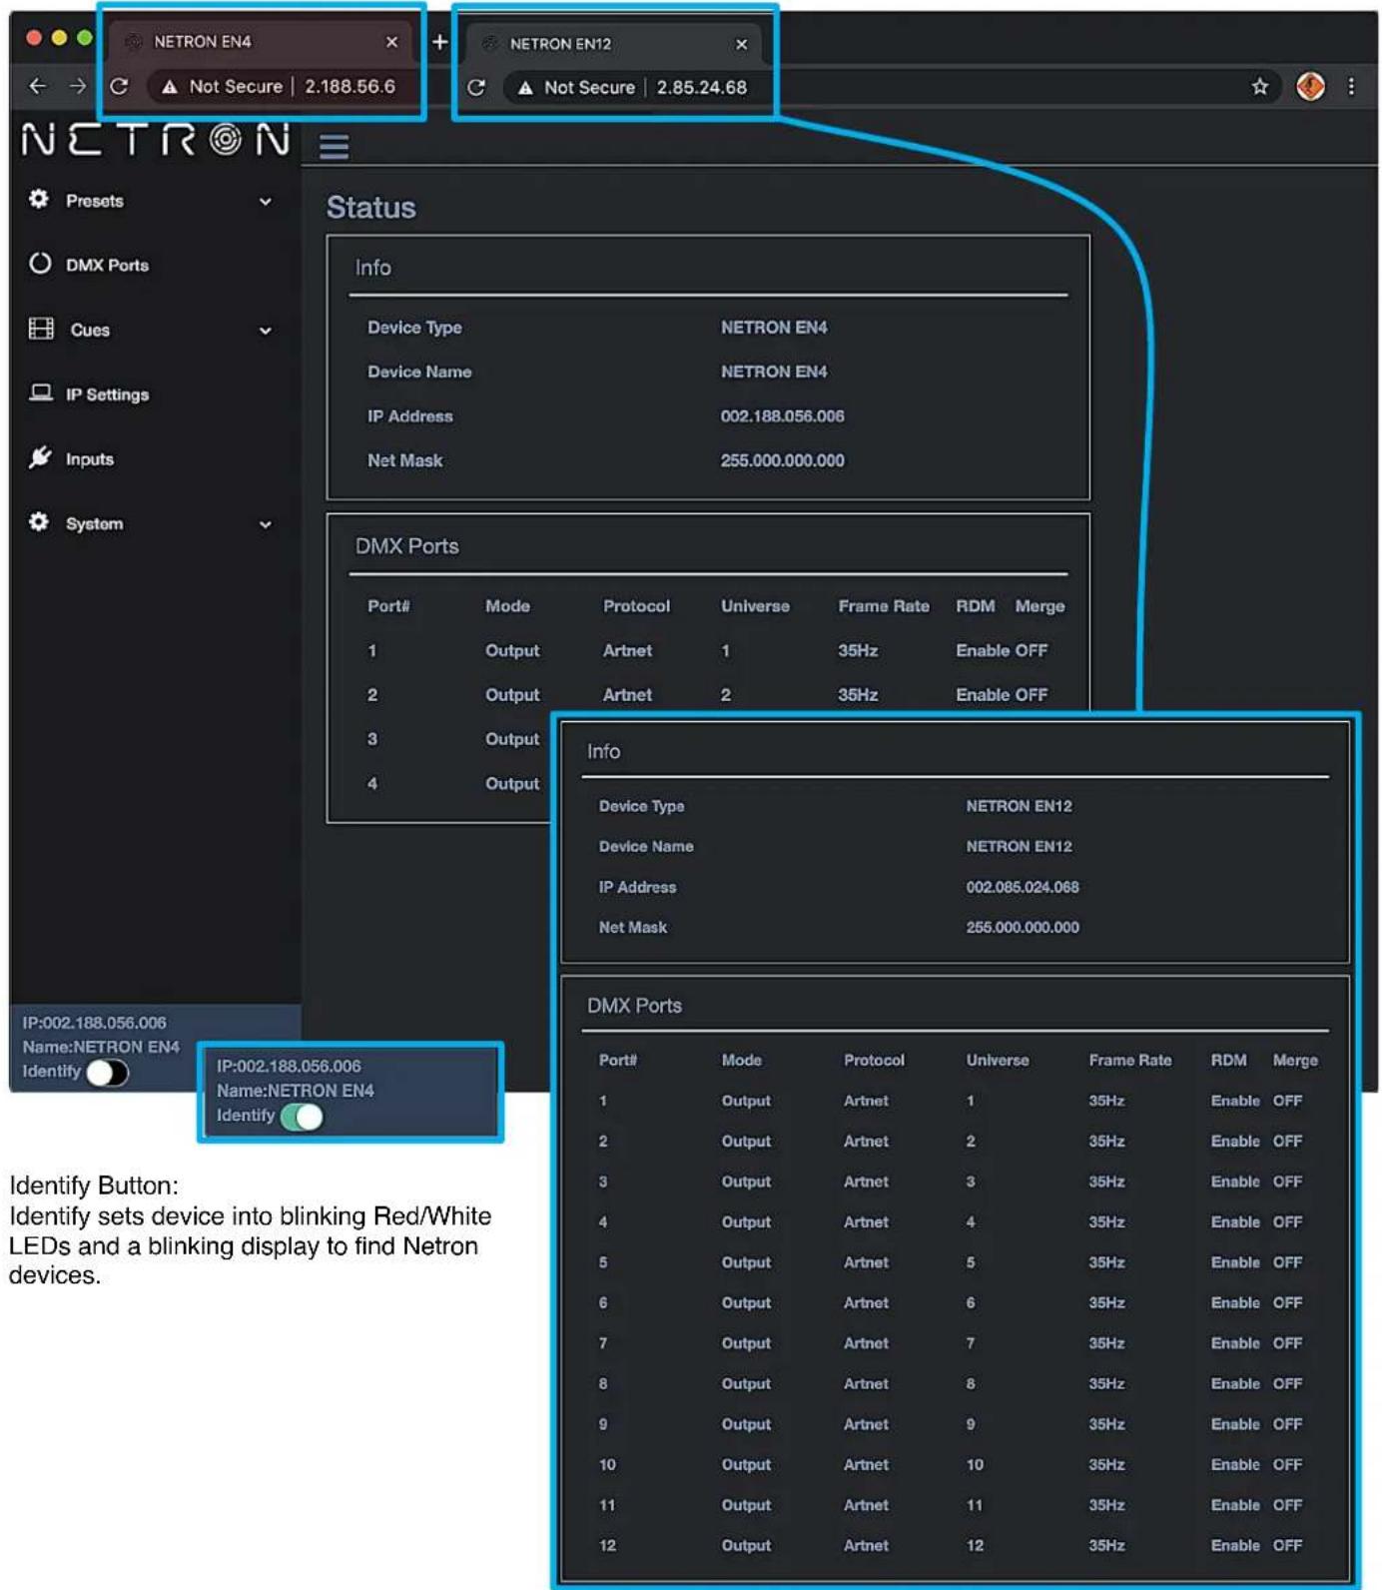The width and height of the screenshot is (1382, 1590).
Task: Open DMX Ports in the sidebar
Action: pos(107,265)
